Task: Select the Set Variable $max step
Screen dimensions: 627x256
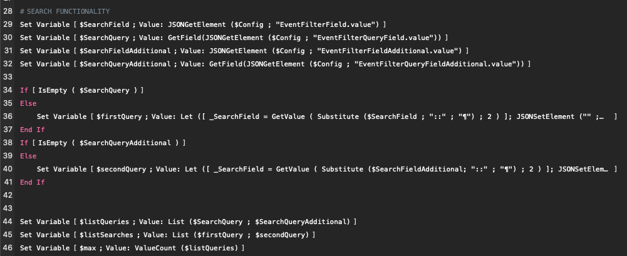Action: pos(132,248)
